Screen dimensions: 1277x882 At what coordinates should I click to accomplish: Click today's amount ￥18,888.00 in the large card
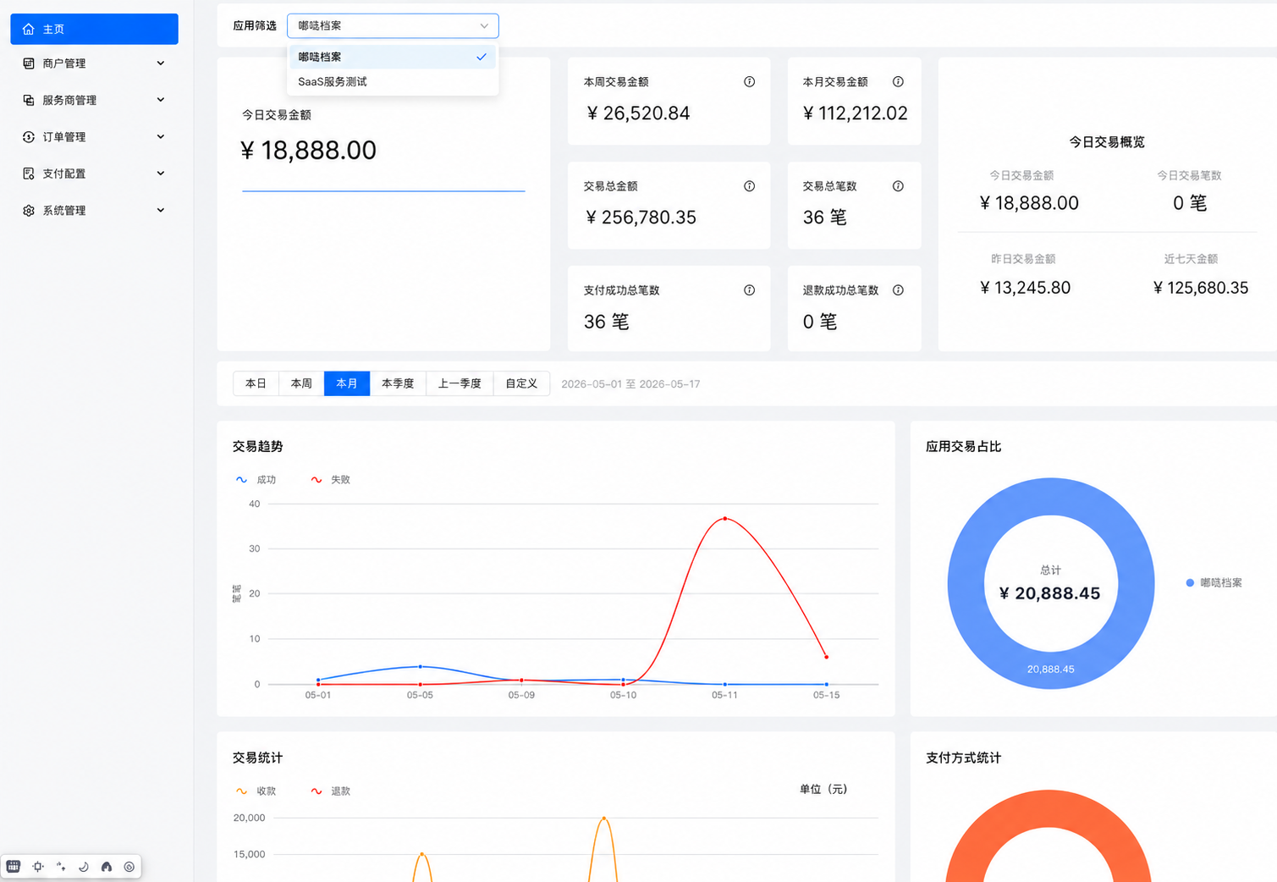[x=309, y=151]
